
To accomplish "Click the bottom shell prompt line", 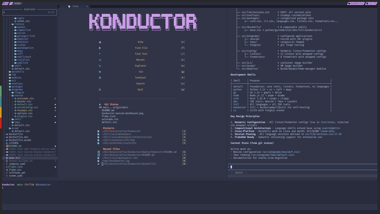I will pyautogui.click(x=190, y=188).
